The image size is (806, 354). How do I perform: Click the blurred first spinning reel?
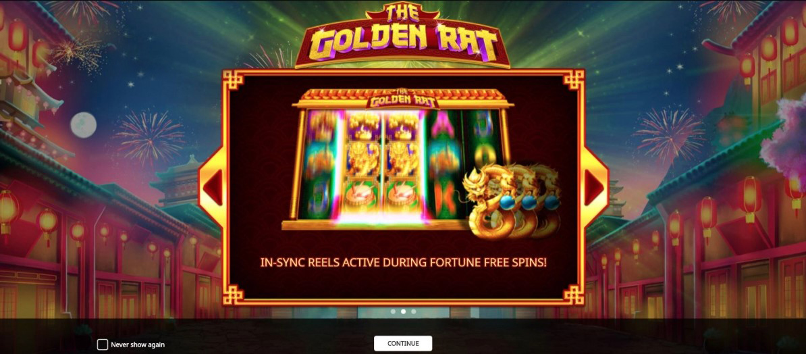pyautogui.click(x=320, y=163)
